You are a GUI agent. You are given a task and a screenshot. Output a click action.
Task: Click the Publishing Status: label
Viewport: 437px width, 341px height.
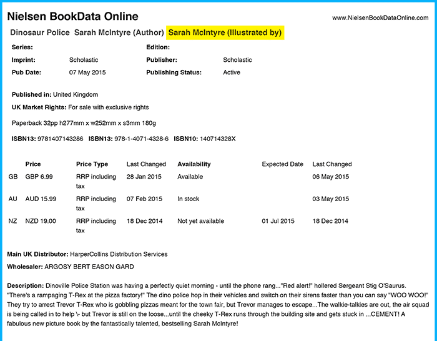coord(174,72)
